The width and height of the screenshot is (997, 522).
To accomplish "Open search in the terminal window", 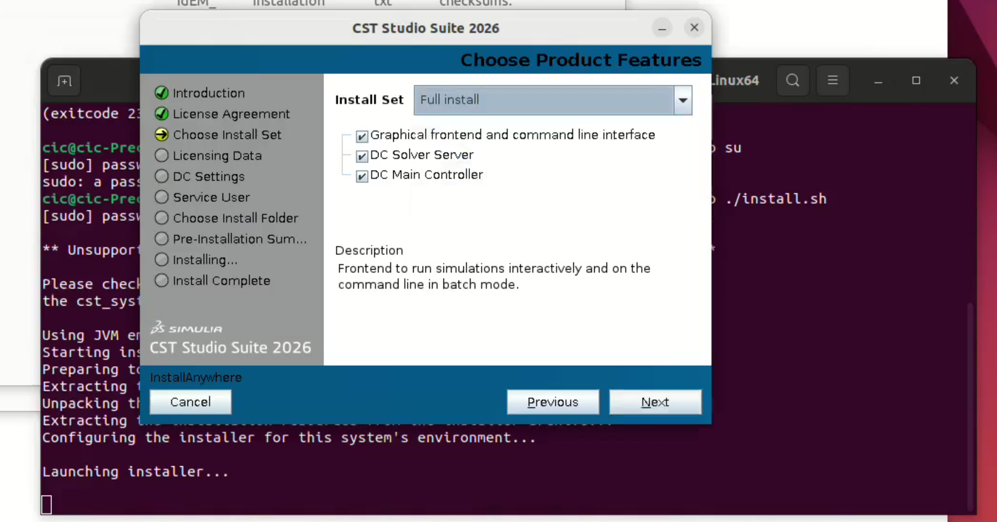I will point(793,81).
